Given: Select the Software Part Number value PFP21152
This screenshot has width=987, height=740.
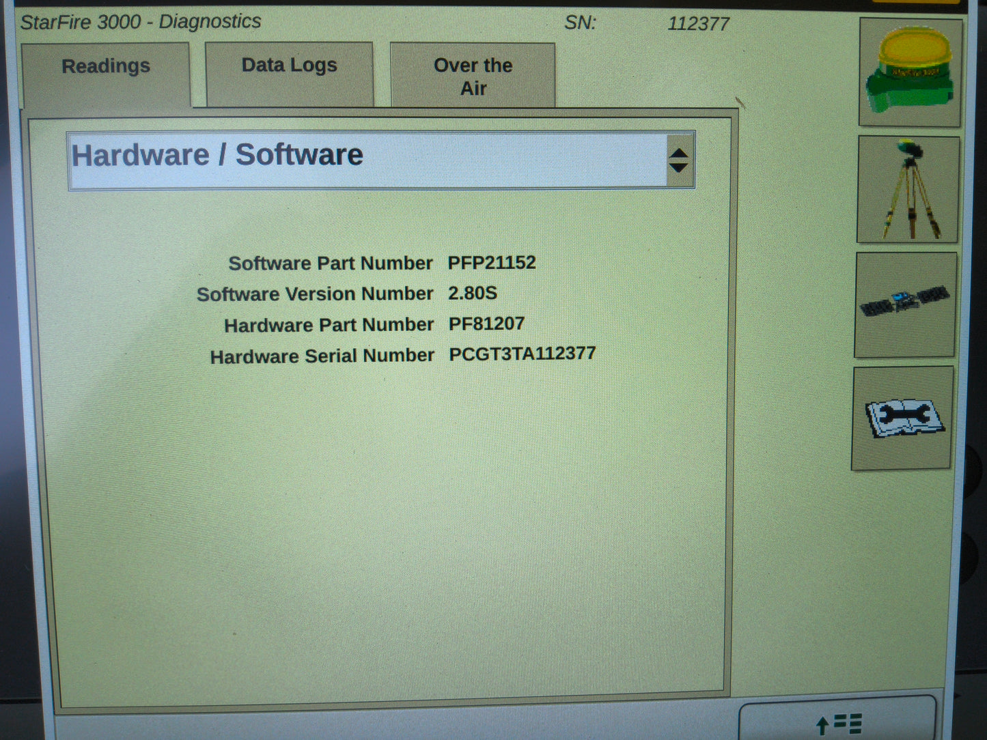Looking at the screenshot, I should click(x=492, y=263).
